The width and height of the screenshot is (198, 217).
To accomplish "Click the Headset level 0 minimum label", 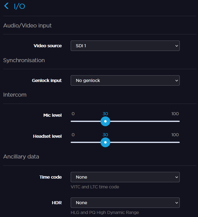I will pyautogui.click(x=73, y=135).
